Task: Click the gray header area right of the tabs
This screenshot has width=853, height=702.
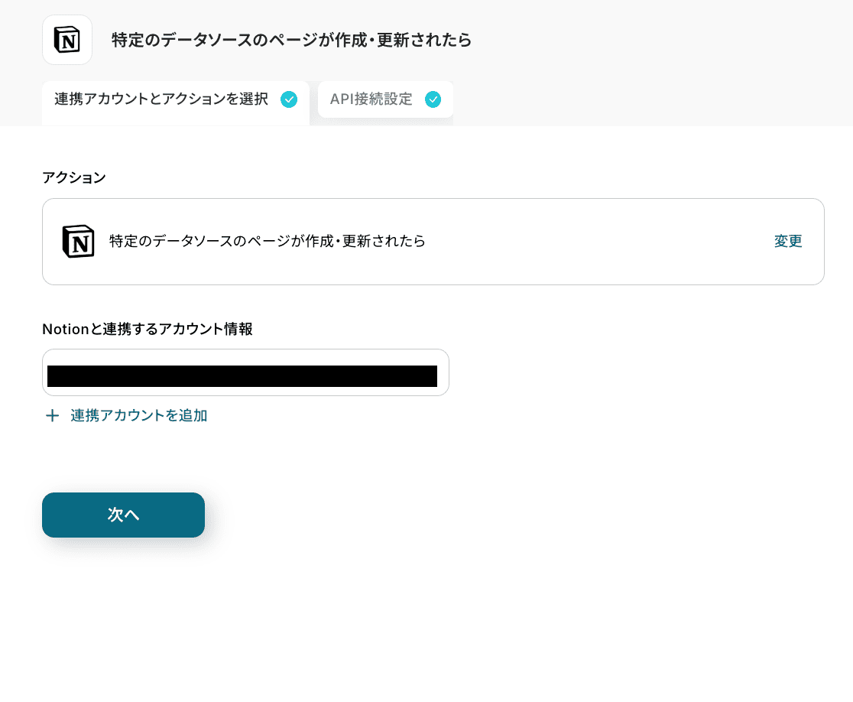Action: 650,99
